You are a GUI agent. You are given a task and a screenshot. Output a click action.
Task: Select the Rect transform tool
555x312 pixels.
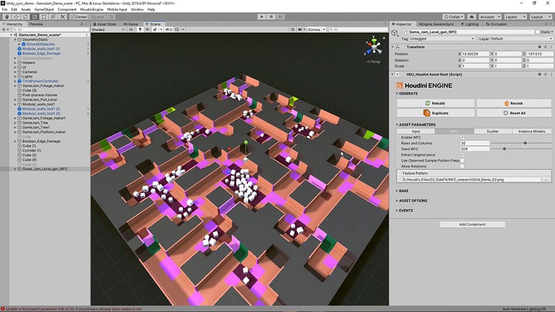pos(44,17)
